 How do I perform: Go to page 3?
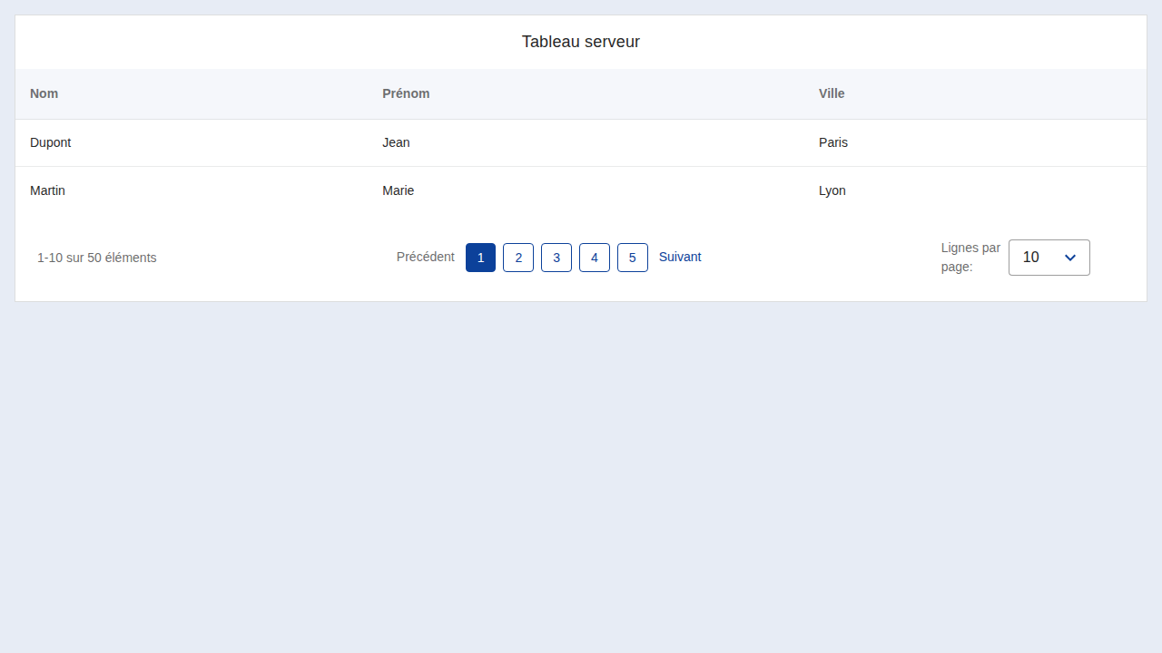[556, 258]
